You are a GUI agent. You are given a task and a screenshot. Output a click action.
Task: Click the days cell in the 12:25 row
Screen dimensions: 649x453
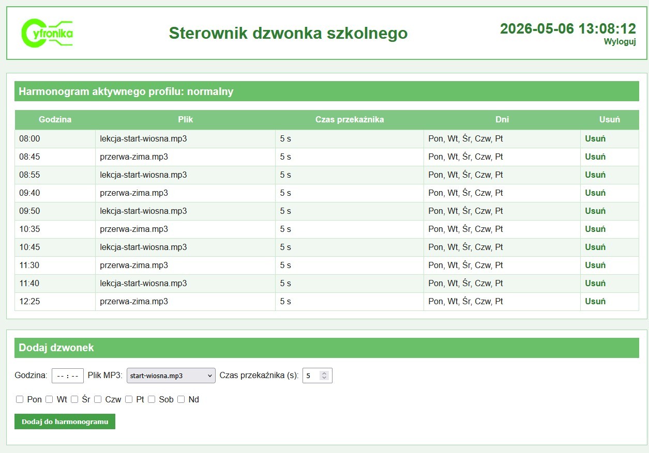click(502, 301)
